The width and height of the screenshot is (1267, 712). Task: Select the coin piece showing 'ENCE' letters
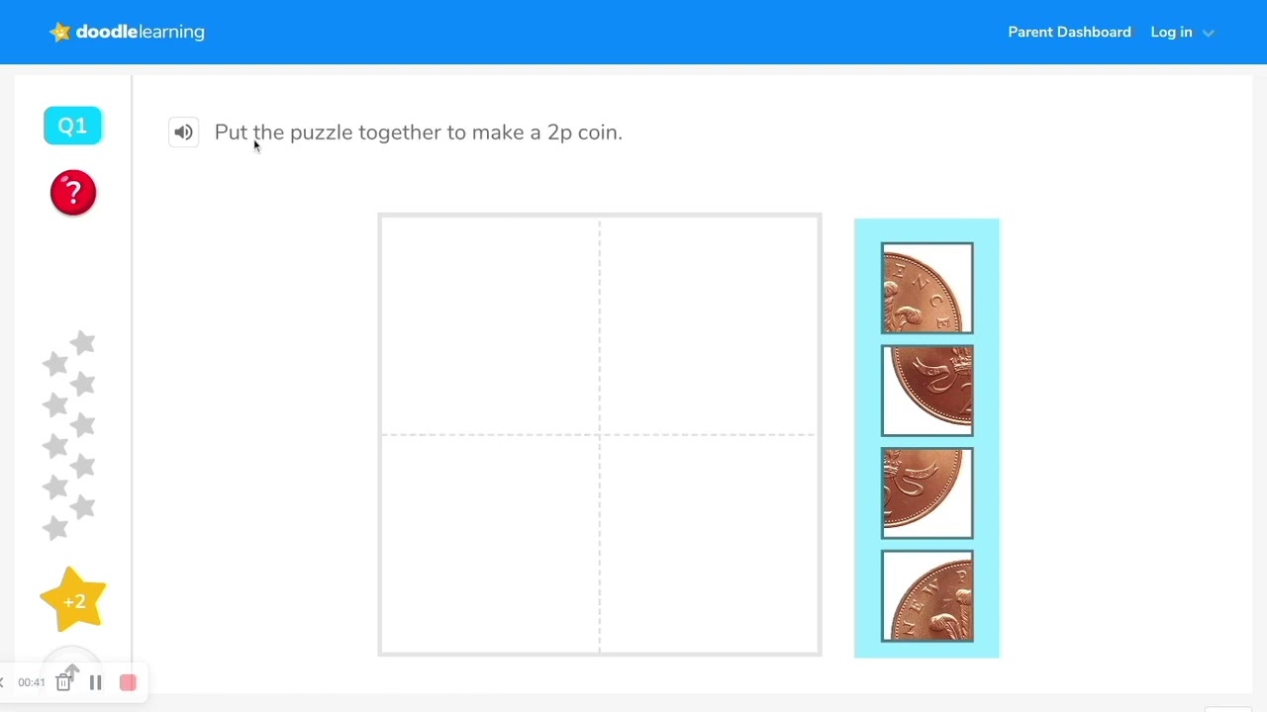926,288
